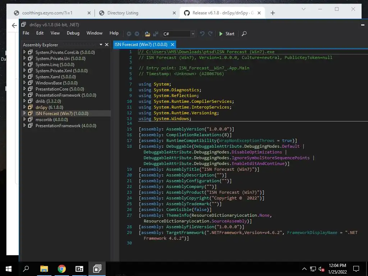Click AssemblyTitle attribute on line 19
This screenshot has width=368, height=276.
pos(183,170)
